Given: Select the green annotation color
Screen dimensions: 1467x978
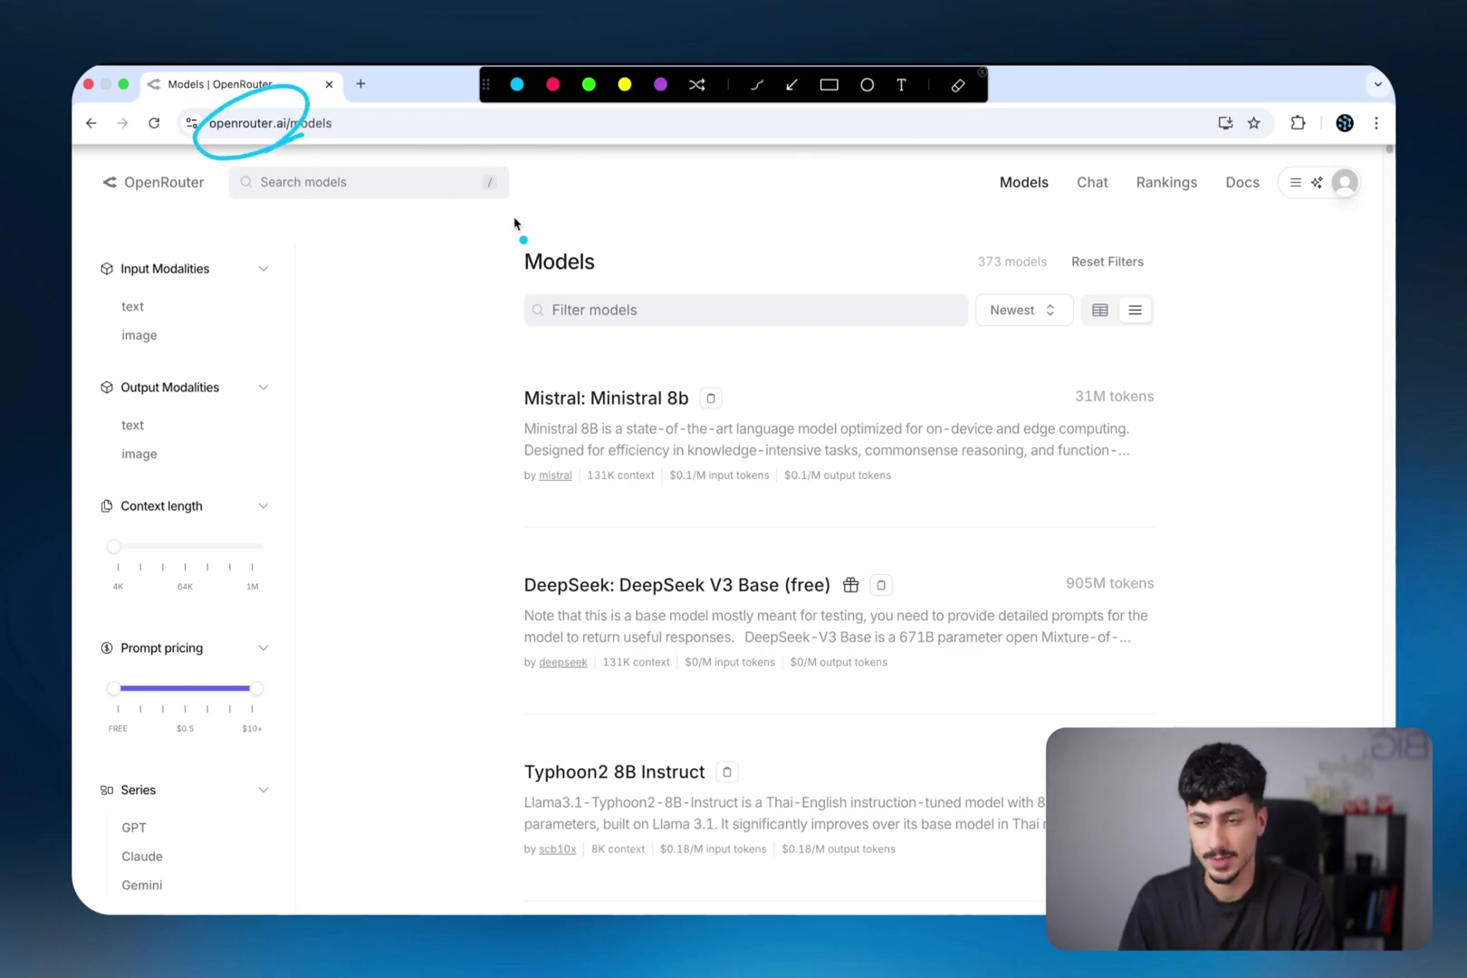Looking at the screenshot, I should tap(589, 84).
